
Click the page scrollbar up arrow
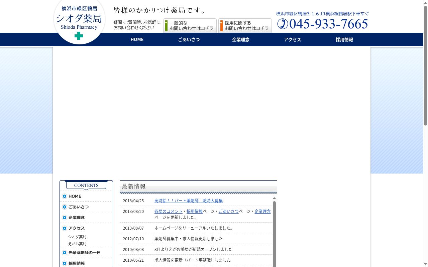click(425, 3)
